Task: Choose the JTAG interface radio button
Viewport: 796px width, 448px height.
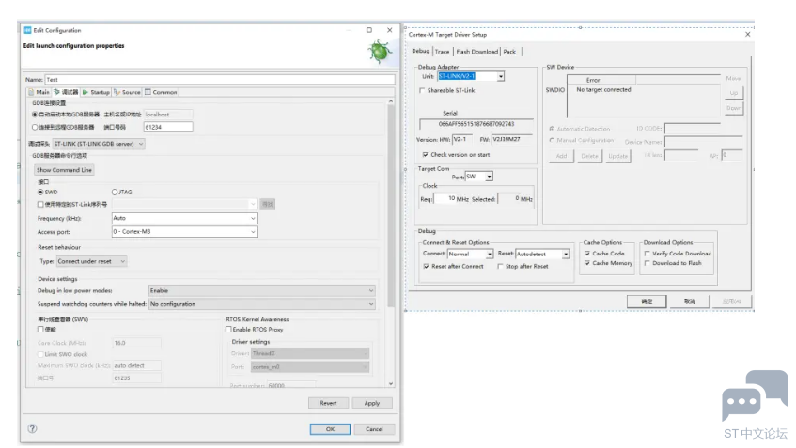Action: [115, 193]
